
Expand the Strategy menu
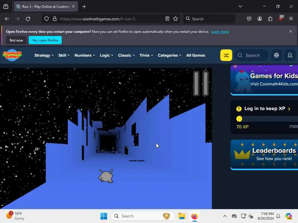tap(44, 55)
